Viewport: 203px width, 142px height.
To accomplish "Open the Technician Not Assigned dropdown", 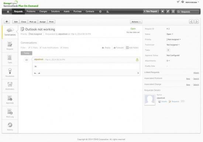I will point(173,45).
